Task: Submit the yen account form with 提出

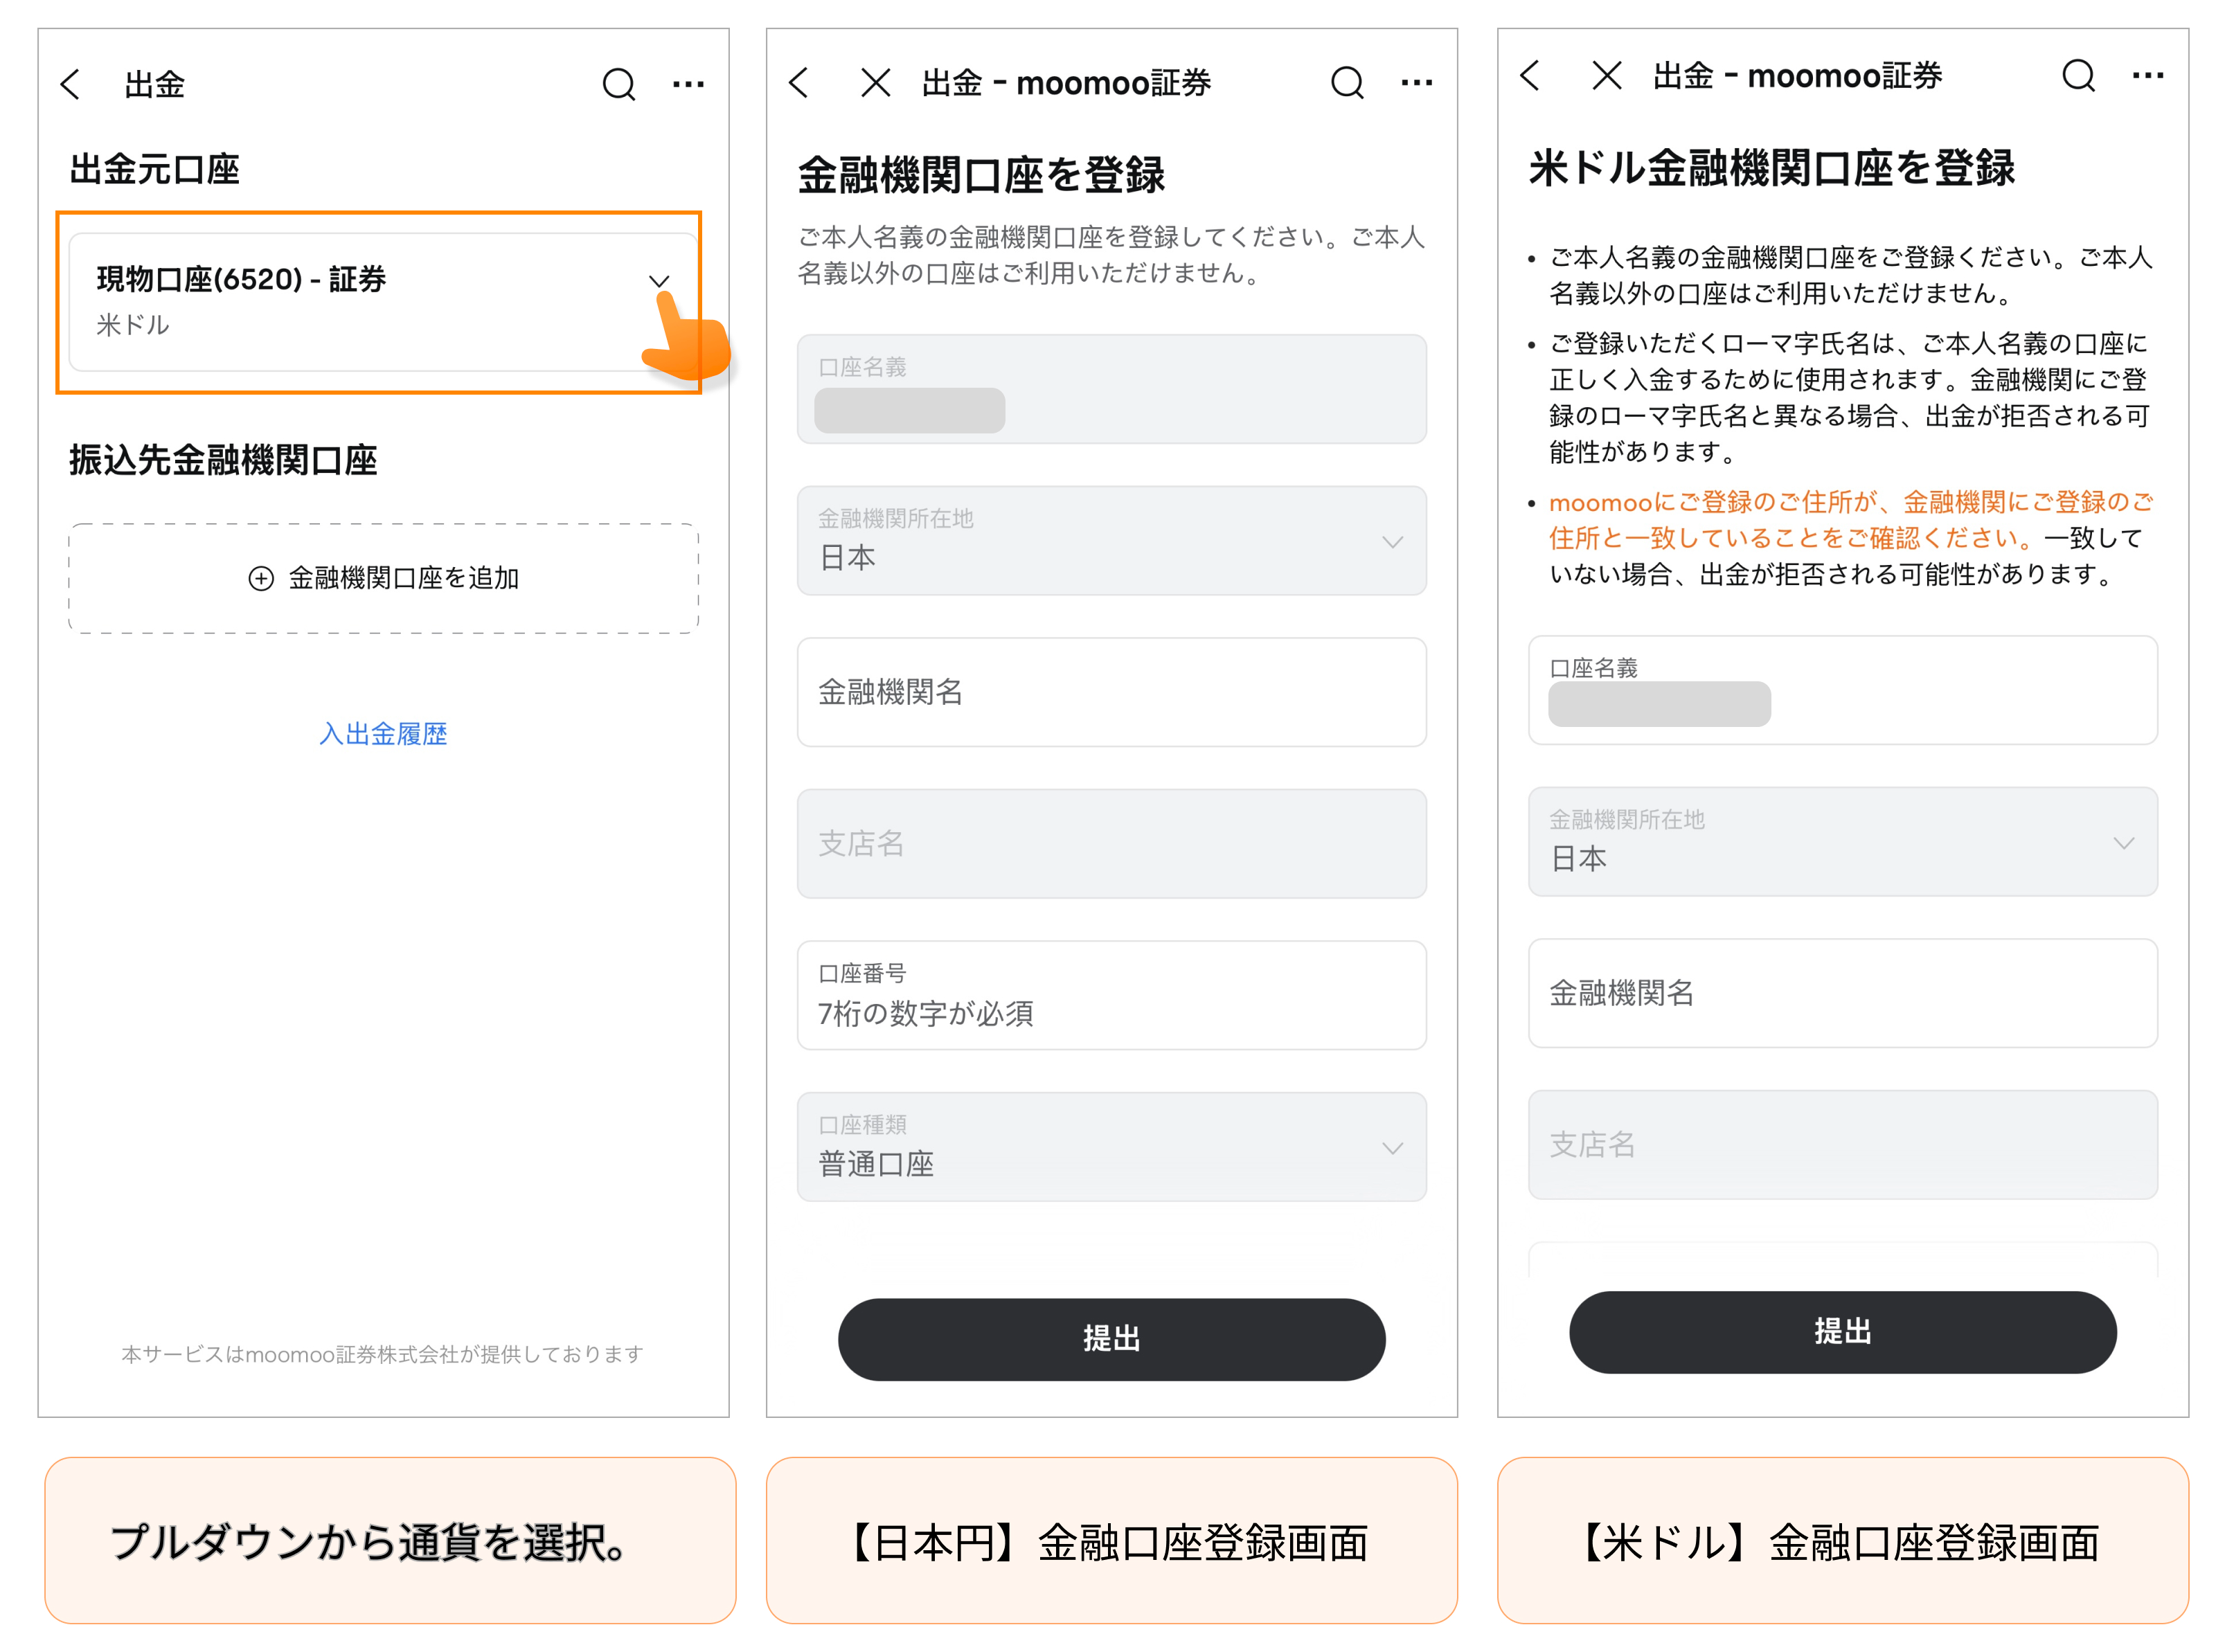Action: click(x=1111, y=1339)
